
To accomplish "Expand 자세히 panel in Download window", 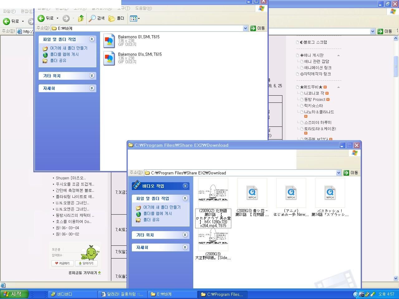I will (x=185, y=247).
